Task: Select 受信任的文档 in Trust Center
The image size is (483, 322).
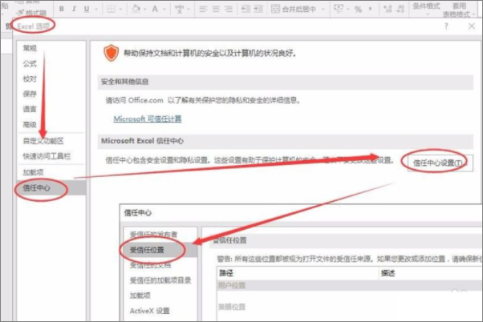Action: 150,265
